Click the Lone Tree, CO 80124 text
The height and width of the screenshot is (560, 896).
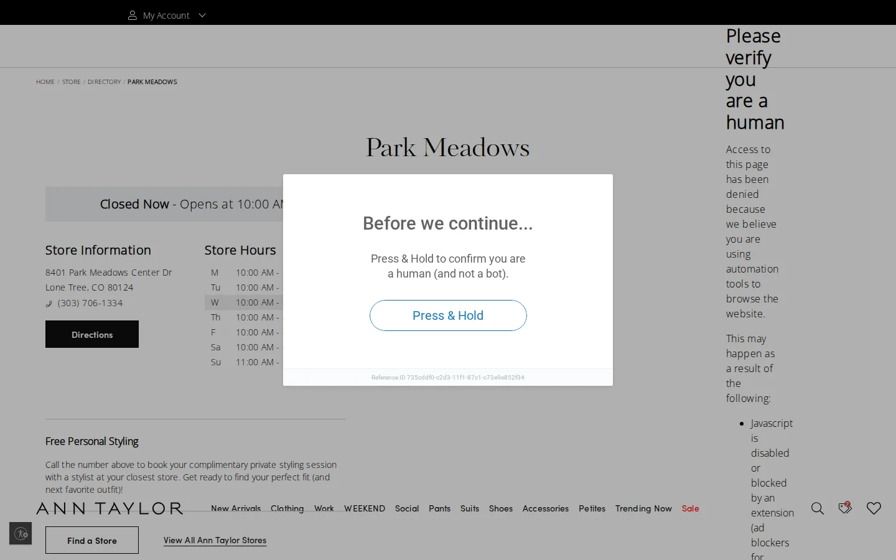[90, 287]
